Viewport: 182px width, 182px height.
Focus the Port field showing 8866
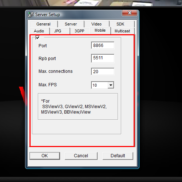click(x=103, y=45)
